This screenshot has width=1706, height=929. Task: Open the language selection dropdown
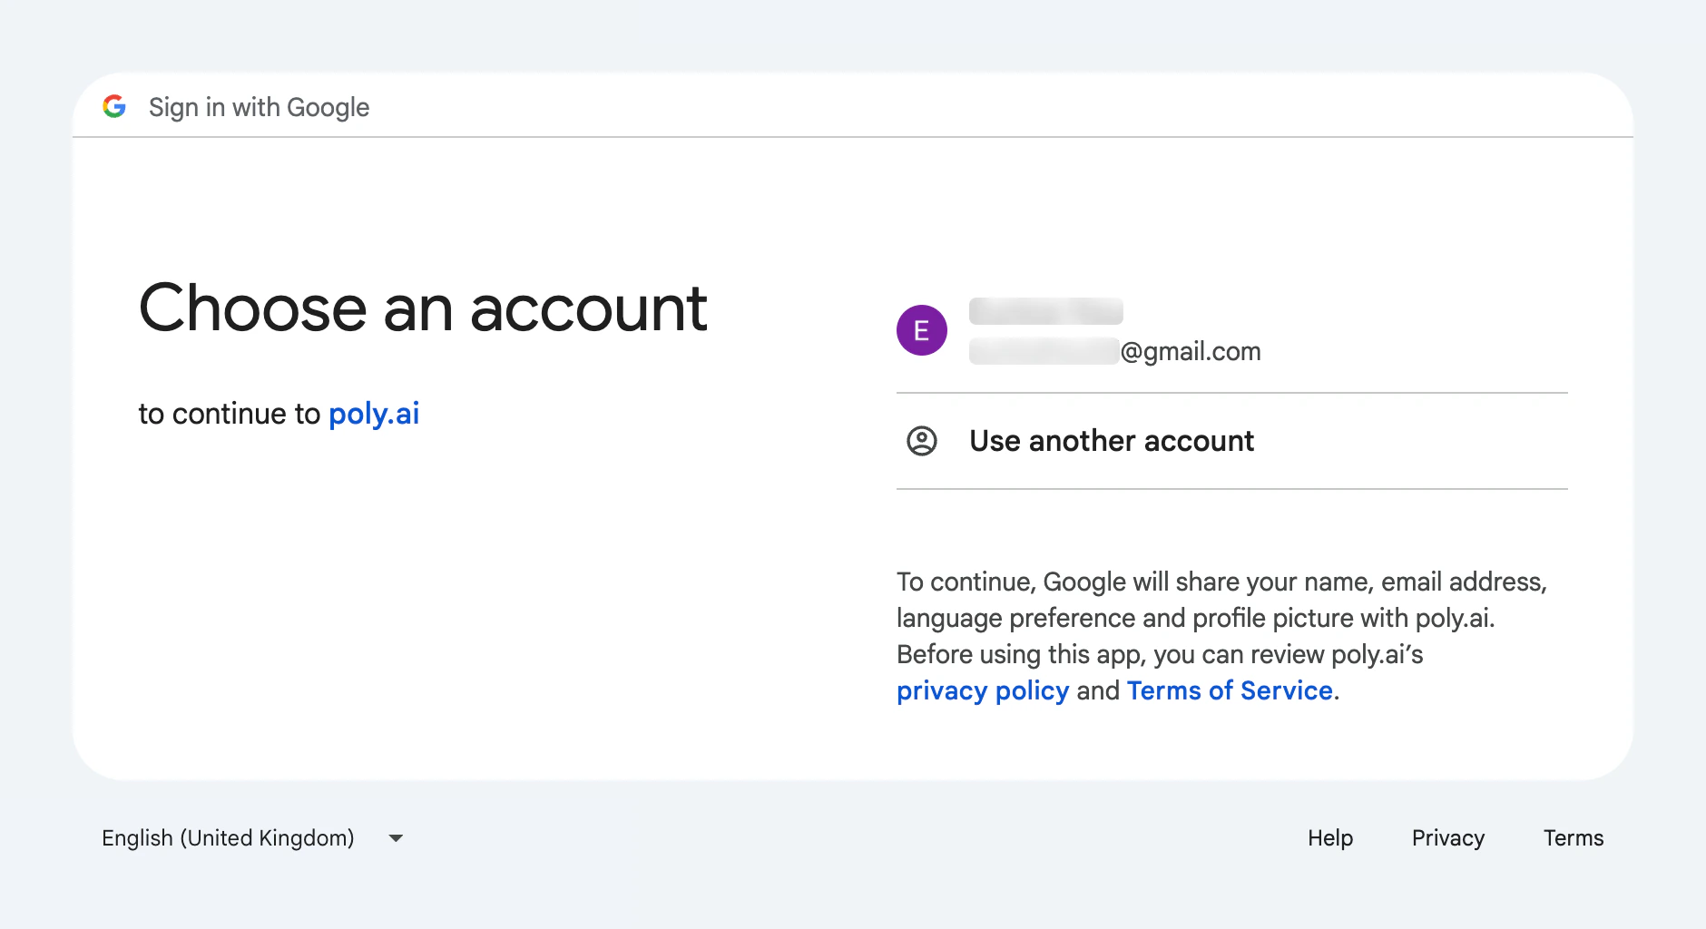pyautogui.click(x=250, y=837)
